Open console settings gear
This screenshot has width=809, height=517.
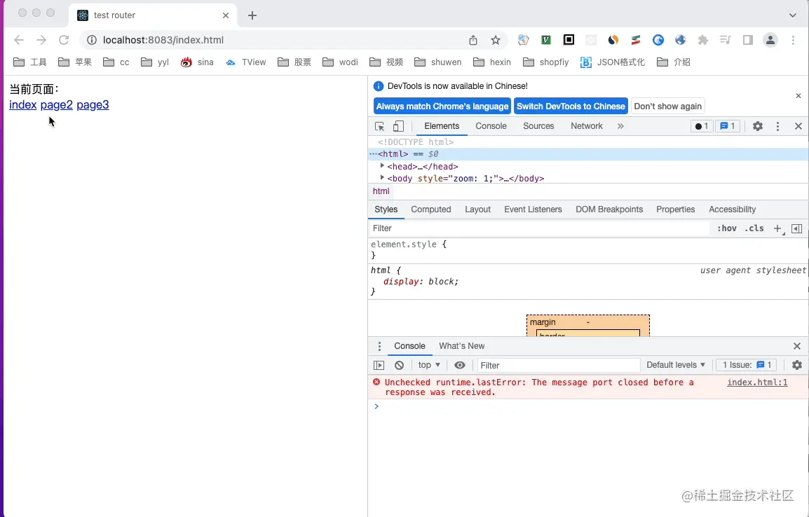point(796,366)
